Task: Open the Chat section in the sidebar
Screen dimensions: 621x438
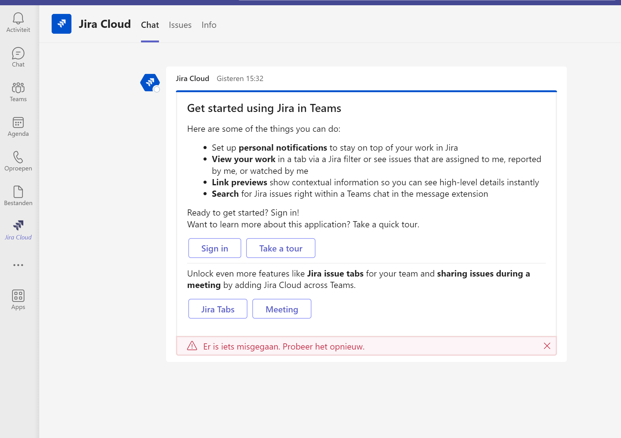Action: pos(18,57)
